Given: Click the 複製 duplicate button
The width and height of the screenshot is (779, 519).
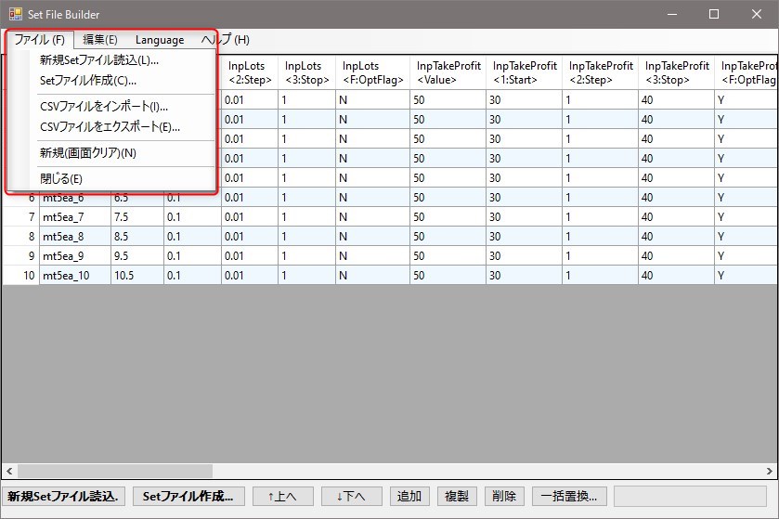Looking at the screenshot, I should 457,496.
